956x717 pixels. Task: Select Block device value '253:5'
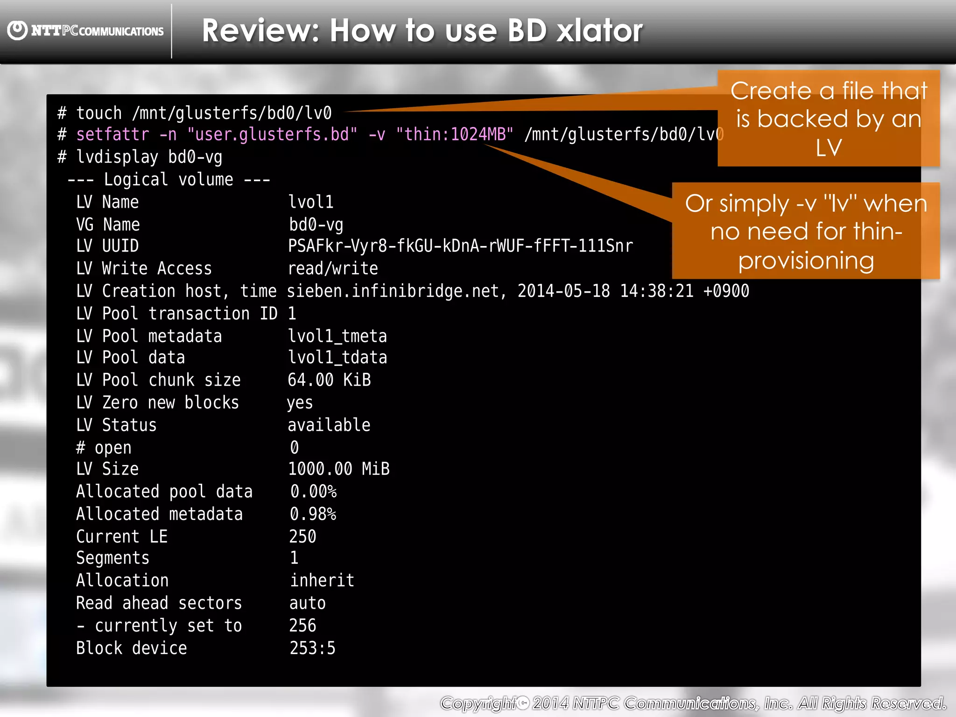312,648
